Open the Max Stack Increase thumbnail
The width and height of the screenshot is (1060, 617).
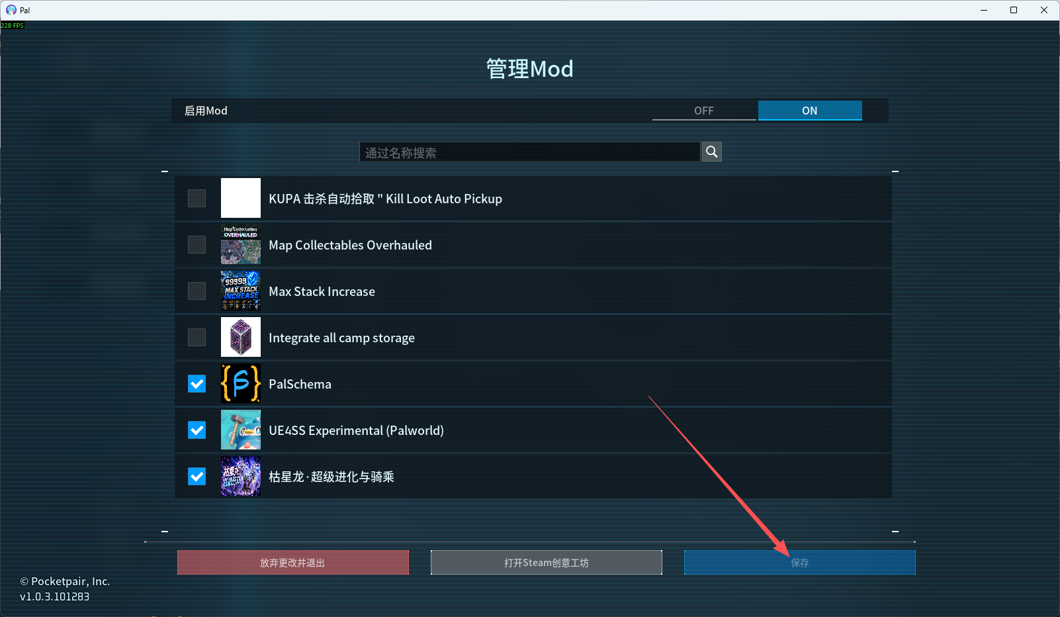[241, 291]
